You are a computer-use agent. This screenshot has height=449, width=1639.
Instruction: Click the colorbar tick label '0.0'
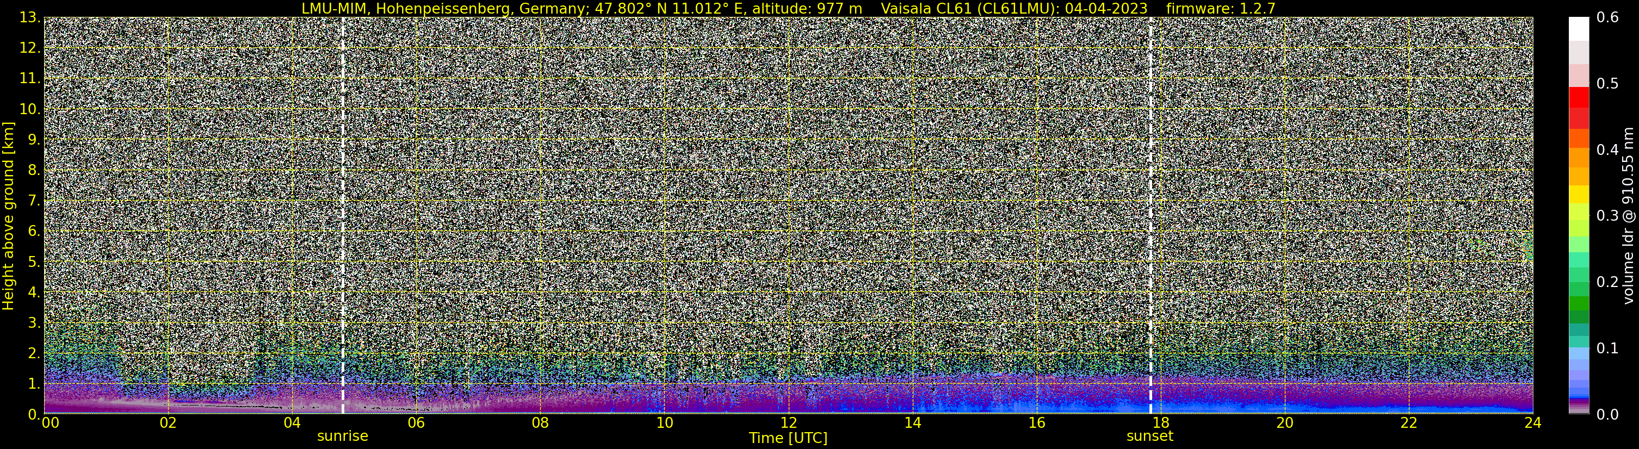(x=1608, y=414)
